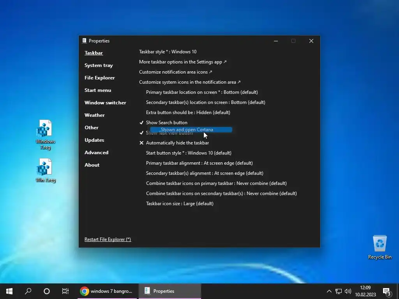Change Primary taskbar alignment setting
Viewport: 399px width, 299px height.
click(x=199, y=163)
